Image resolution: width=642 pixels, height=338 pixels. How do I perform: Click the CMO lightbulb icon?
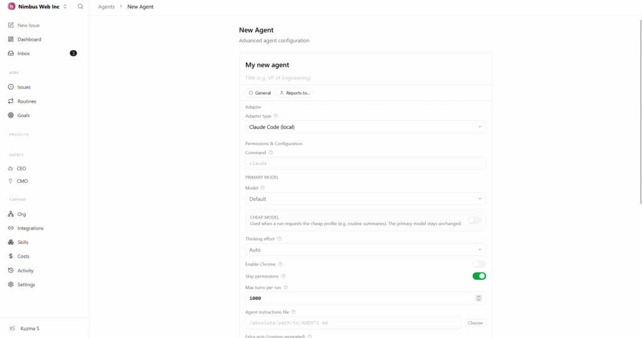(x=10, y=181)
